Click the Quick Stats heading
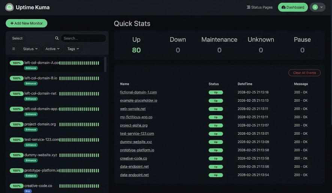Screen dimensions: 332x193 [x=132, y=24]
